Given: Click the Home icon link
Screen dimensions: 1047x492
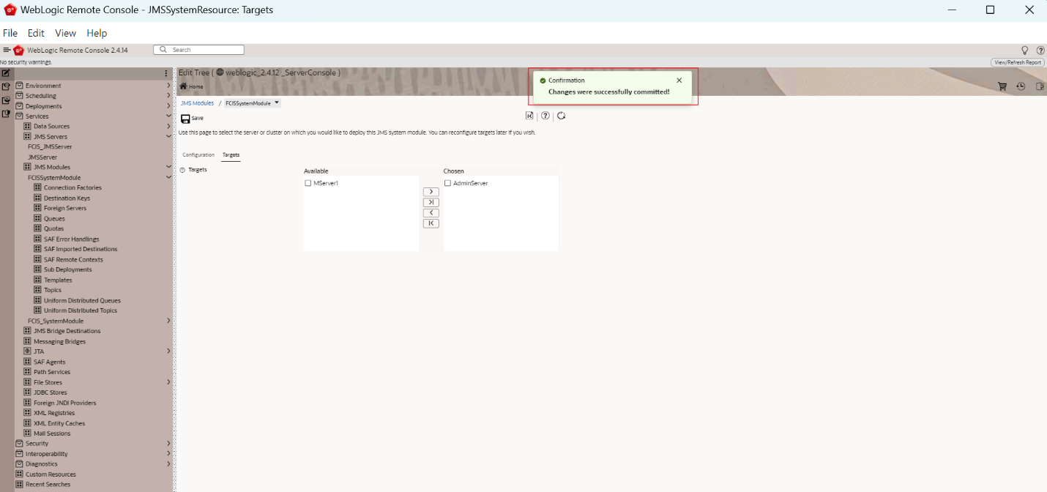Looking at the screenshot, I should coord(184,86).
